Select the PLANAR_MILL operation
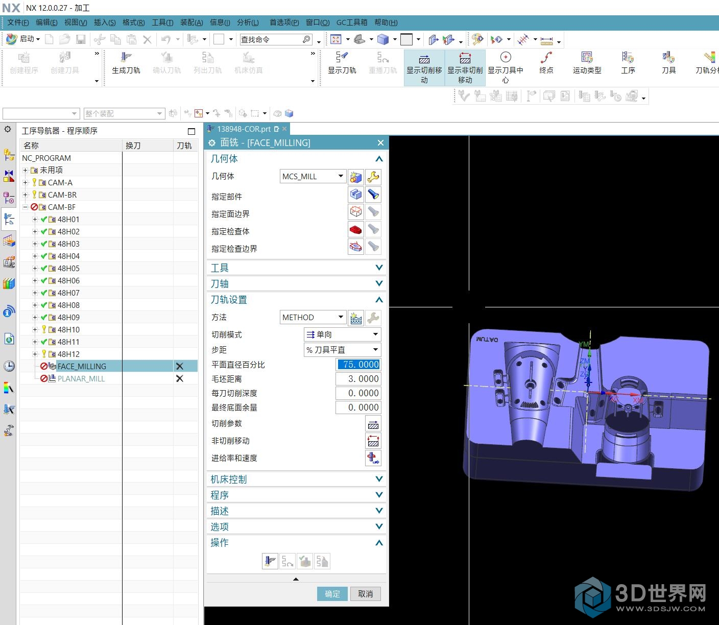The width and height of the screenshot is (719, 625). [x=81, y=378]
